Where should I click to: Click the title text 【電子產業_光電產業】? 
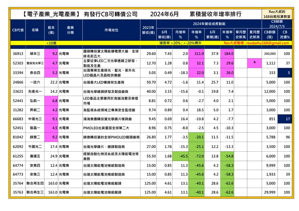tap(51, 14)
